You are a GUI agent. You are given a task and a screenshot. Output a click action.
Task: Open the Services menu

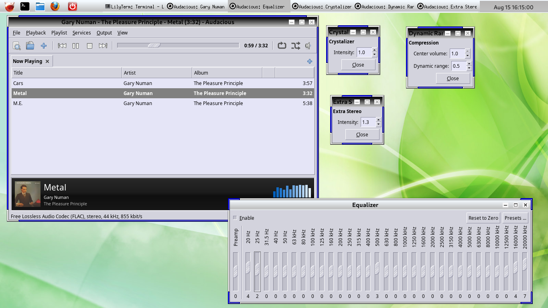click(81, 33)
